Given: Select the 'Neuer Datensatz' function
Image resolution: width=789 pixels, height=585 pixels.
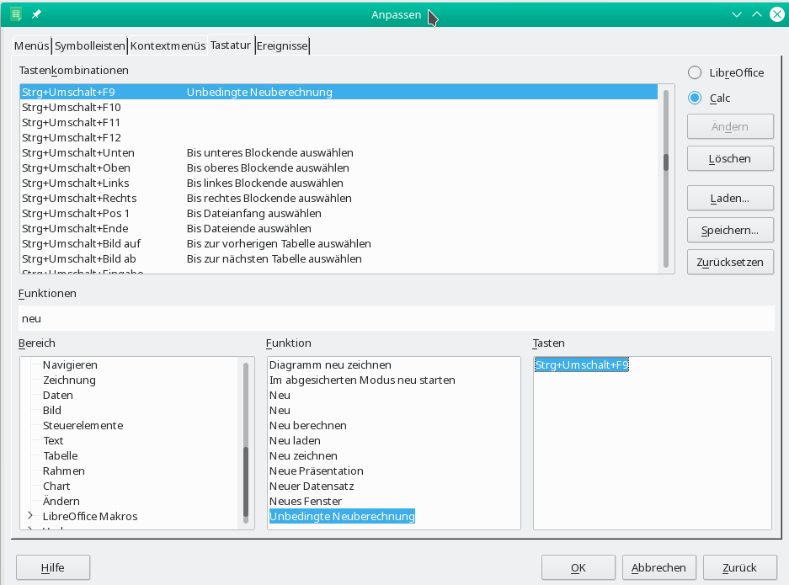Looking at the screenshot, I should pyautogui.click(x=312, y=486).
